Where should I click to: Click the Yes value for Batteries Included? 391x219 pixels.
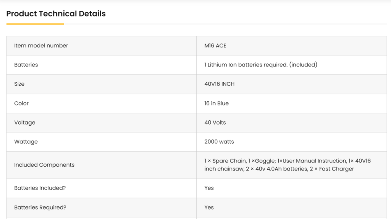209,188
